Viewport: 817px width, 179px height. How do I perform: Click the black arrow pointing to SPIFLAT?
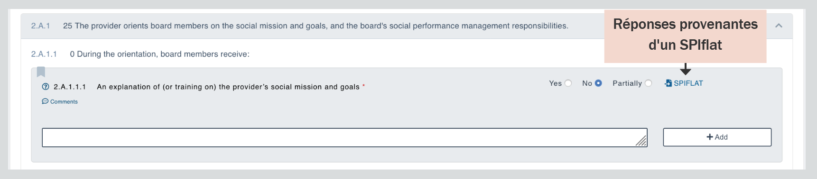685,69
